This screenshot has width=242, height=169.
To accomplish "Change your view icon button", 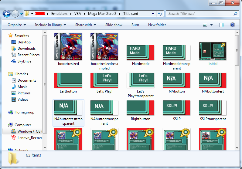I will coord(205,25).
